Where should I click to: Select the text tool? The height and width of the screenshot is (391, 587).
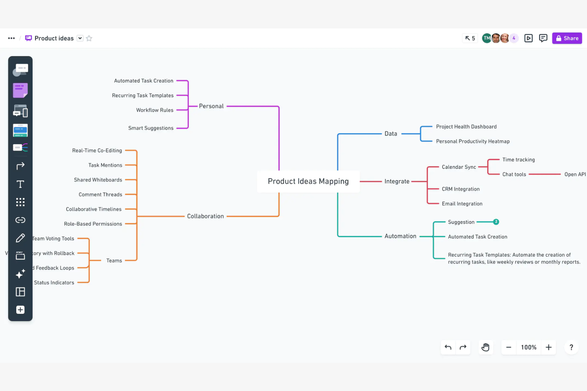[20, 184]
